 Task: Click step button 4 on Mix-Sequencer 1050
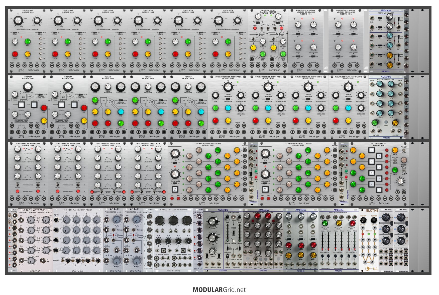pyautogui.click(x=379, y=167)
